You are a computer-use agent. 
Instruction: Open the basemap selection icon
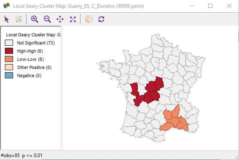pos(89,19)
